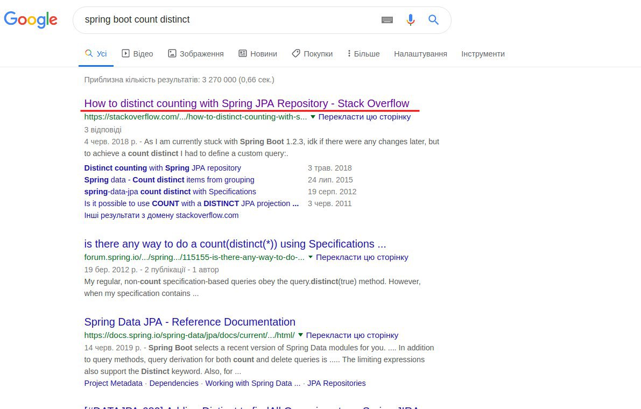
Task: Click the Google logo
Action: coord(31,19)
